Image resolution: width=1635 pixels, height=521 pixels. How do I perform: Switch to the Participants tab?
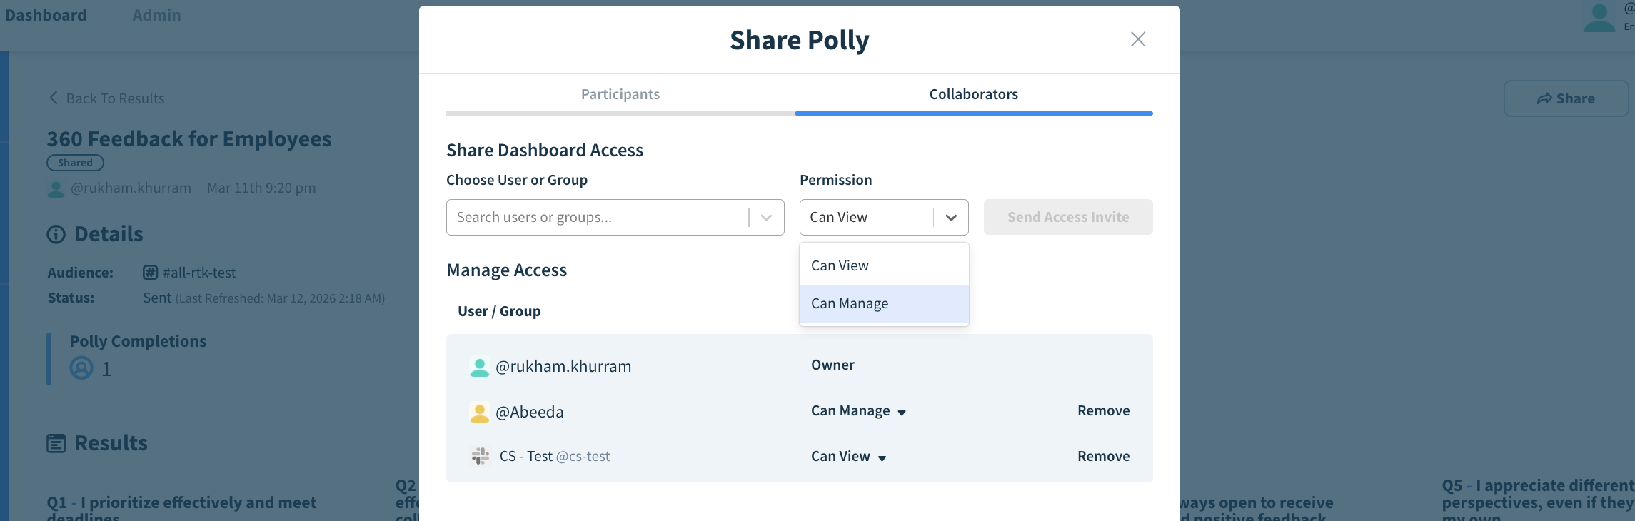point(620,94)
